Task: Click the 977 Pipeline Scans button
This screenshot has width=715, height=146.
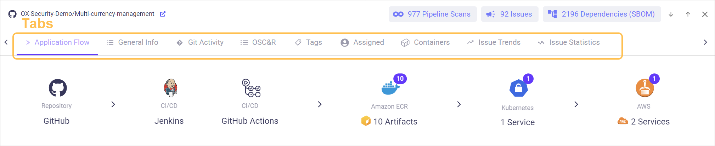Action: coord(432,14)
